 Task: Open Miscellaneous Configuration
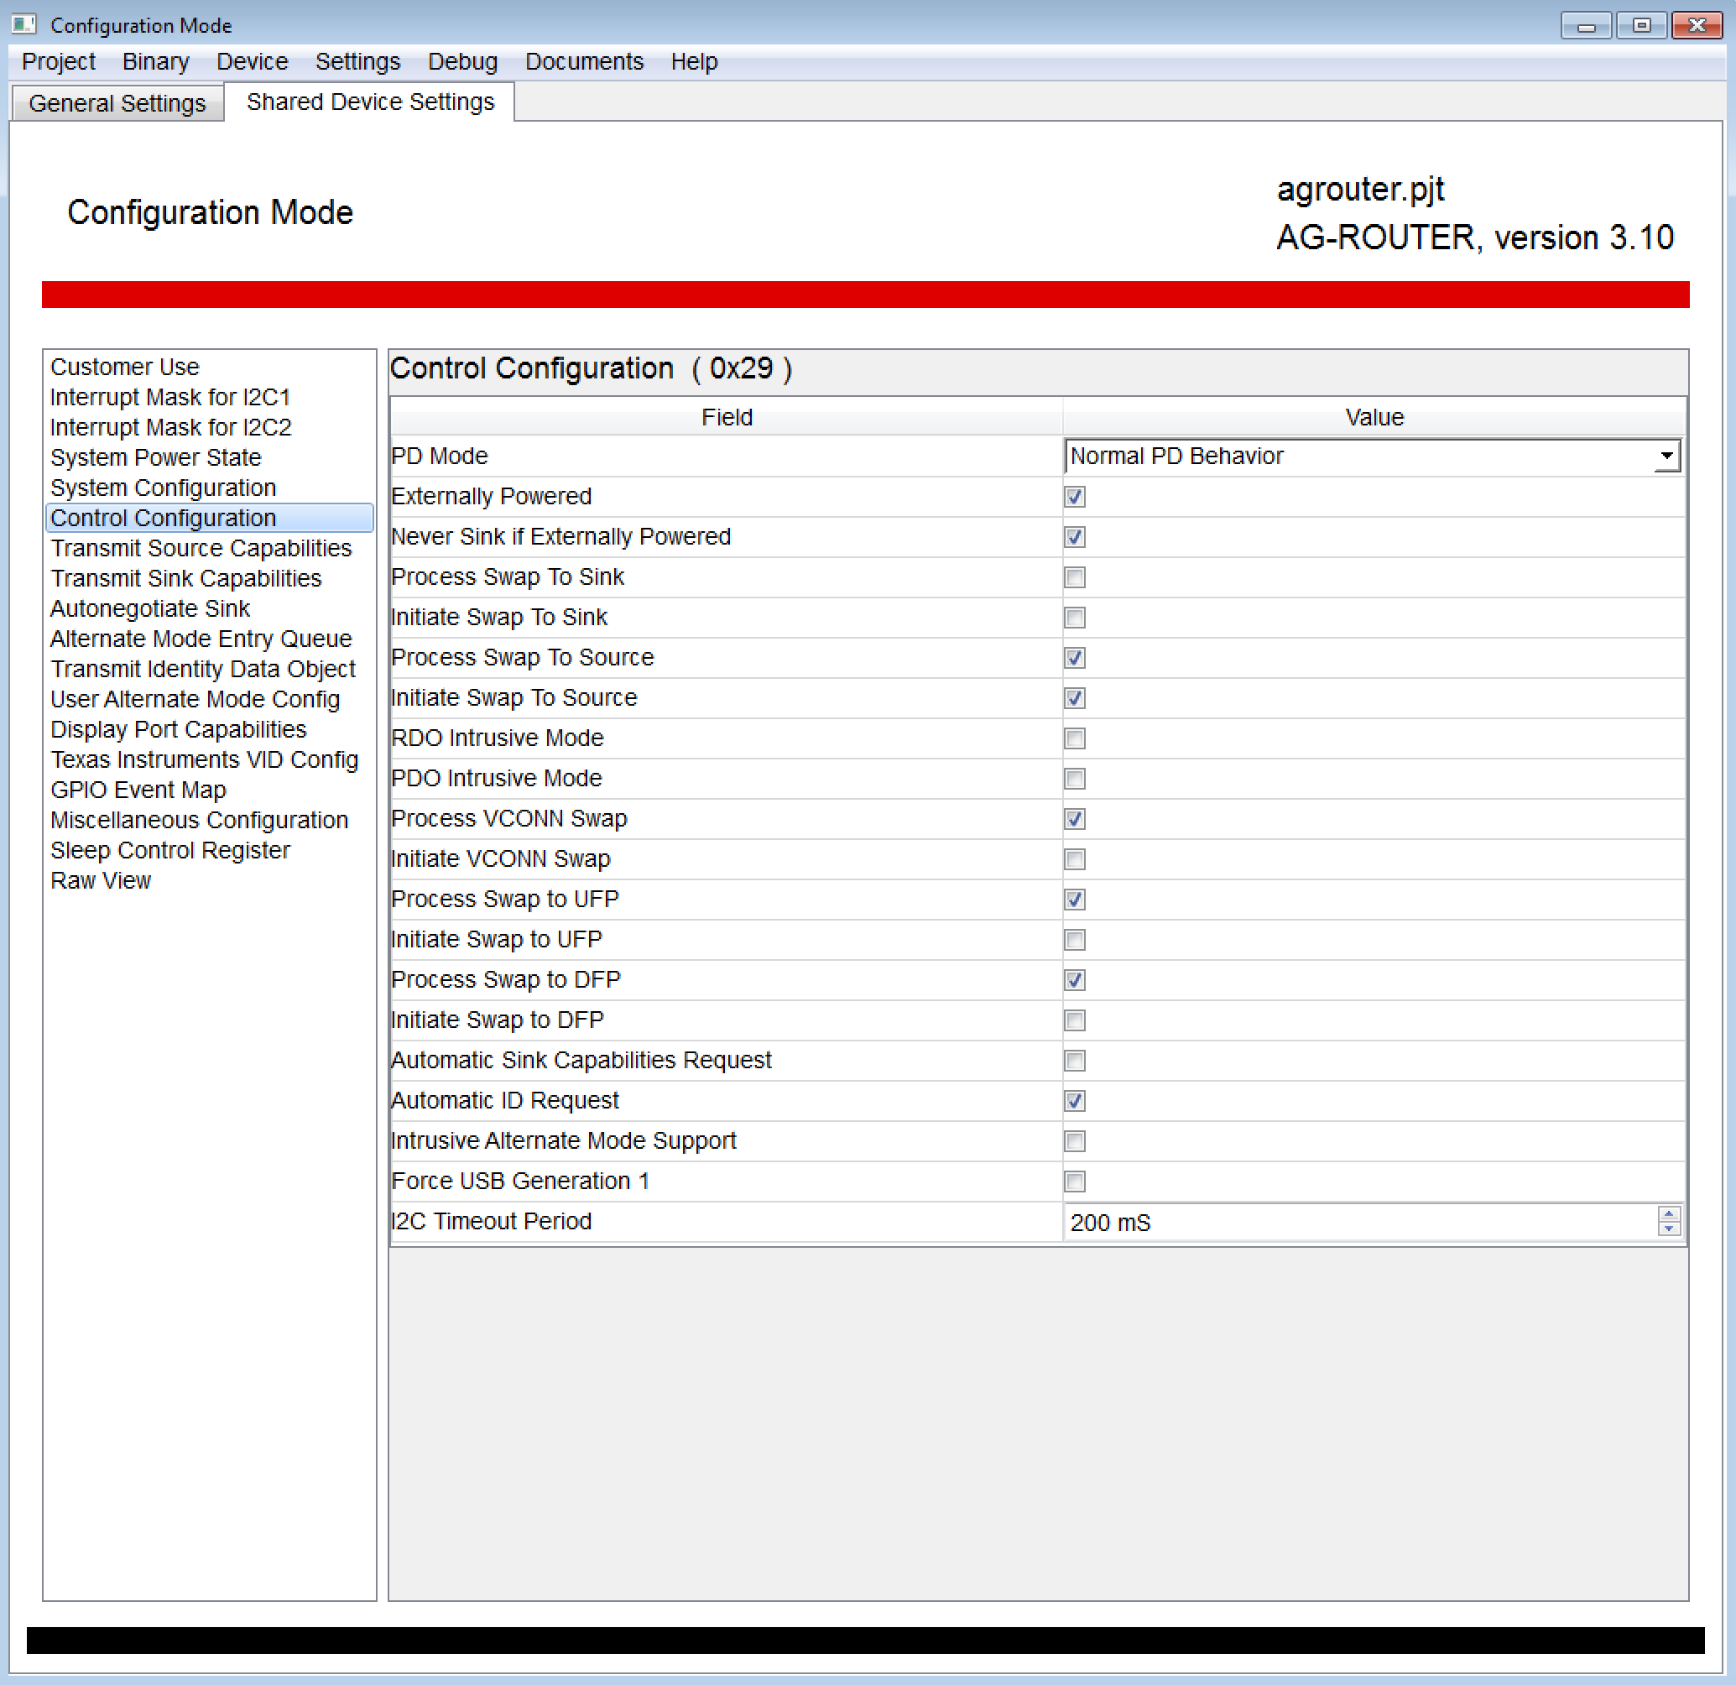[200, 821]
